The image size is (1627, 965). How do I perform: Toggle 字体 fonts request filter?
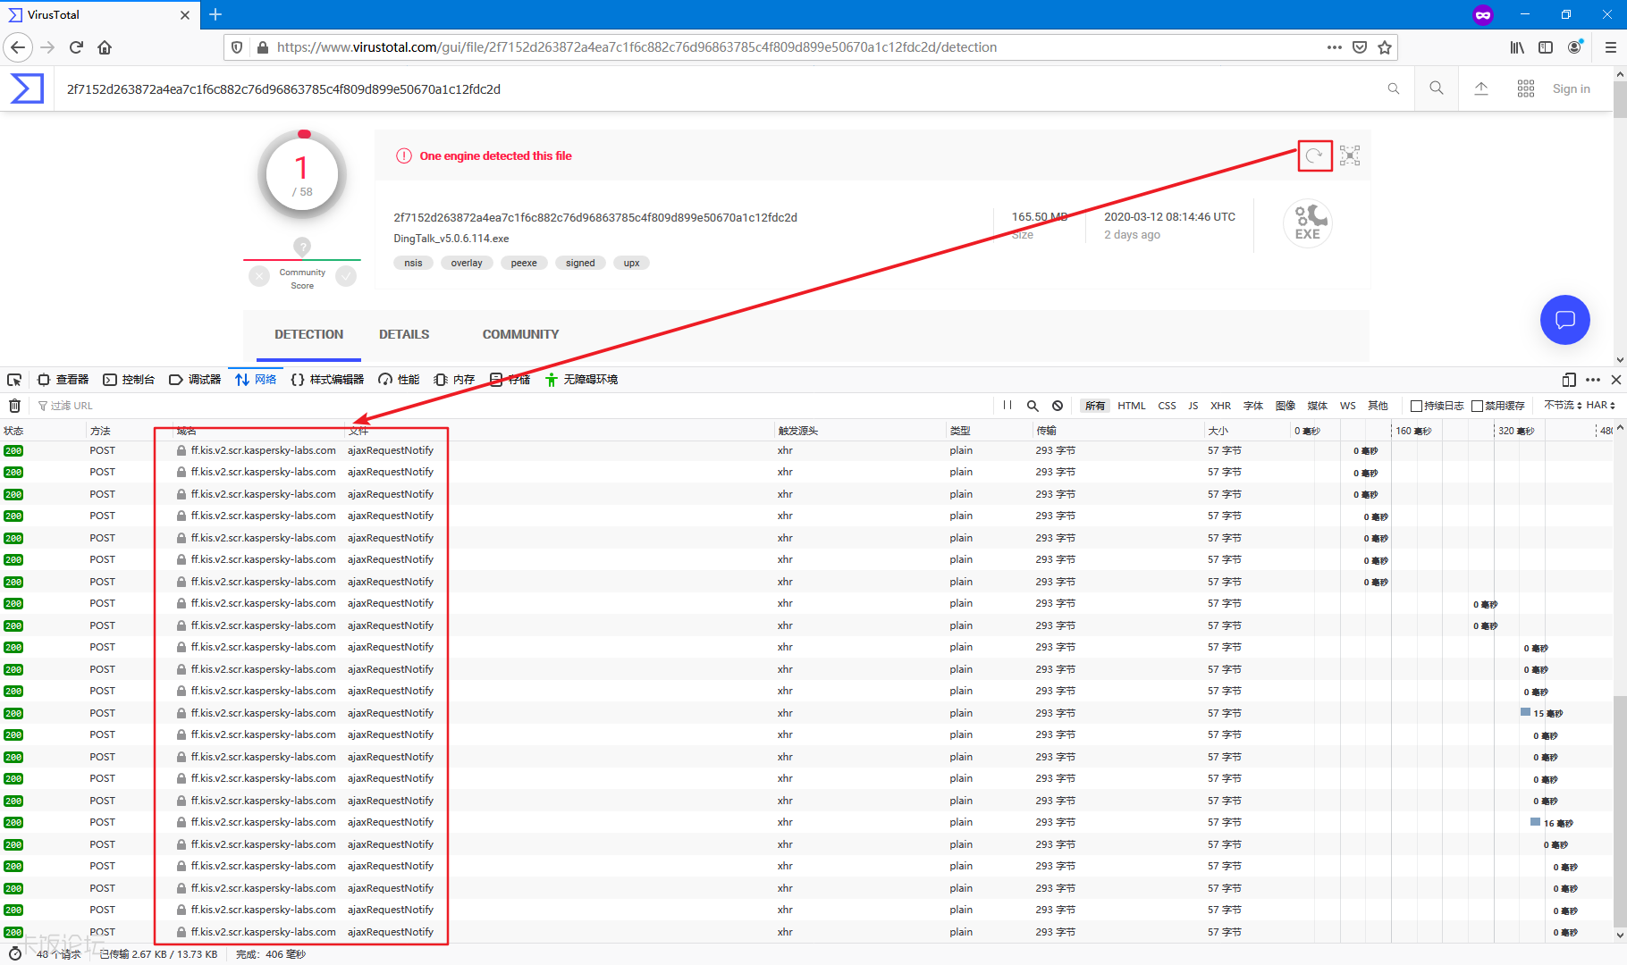click(x=1253, y=406)
